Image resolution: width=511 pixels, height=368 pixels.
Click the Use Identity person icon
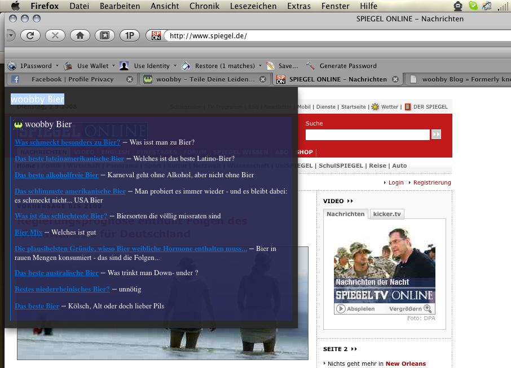[x=124, y=66]
